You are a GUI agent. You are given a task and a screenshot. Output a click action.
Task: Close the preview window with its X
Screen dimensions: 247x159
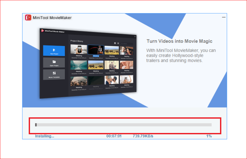tap(135, 37)
